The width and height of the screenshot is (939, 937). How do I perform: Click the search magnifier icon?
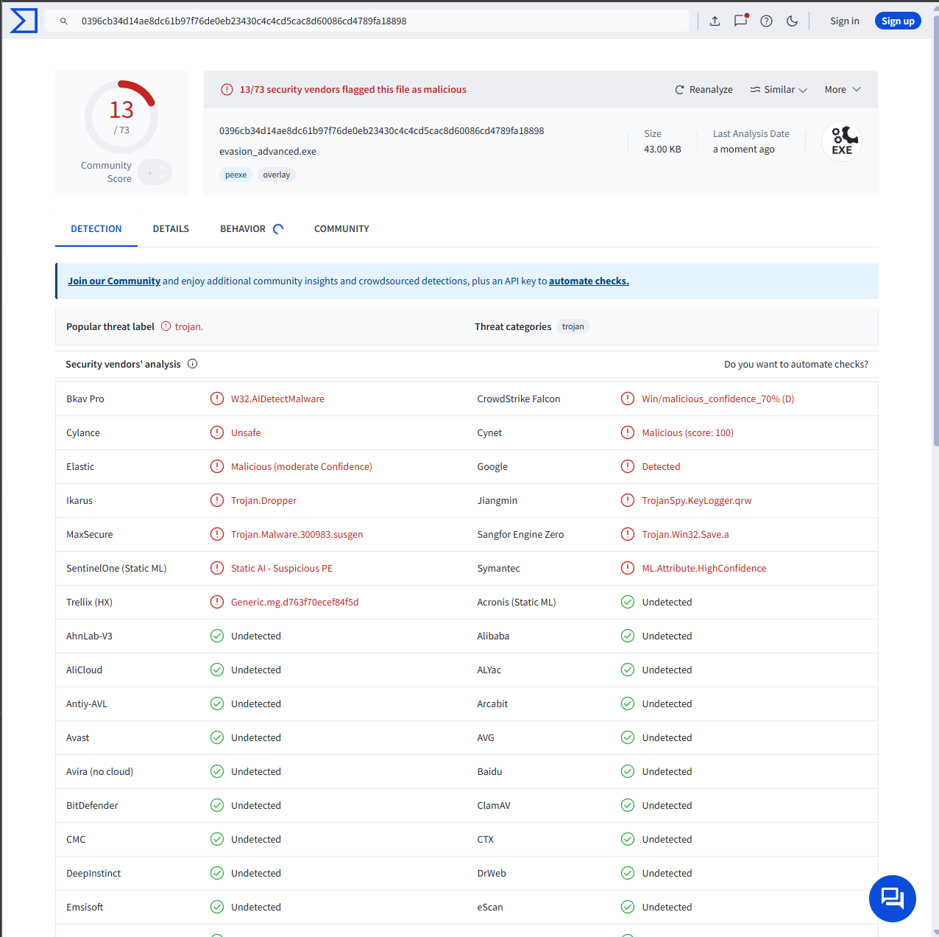pos(64,21)
